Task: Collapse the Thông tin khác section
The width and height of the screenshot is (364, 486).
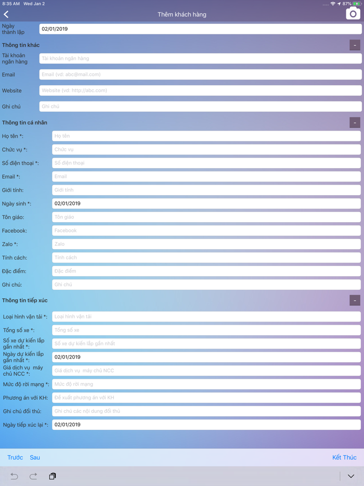Action: (x=355, y=45)
